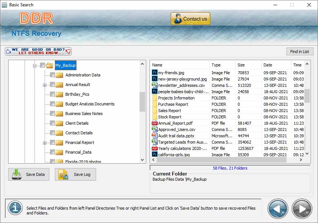Click the tree panel vertical scrollbar thumb

[x=142, y=102]
